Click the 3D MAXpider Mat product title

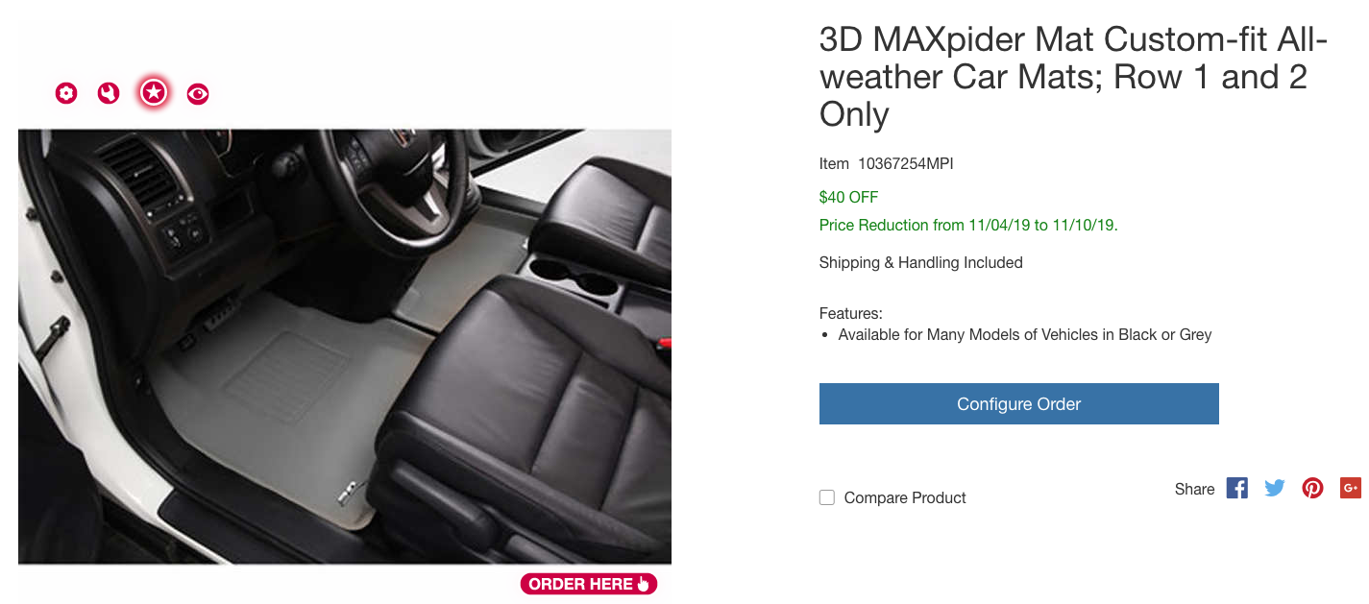click(x=1072, y=77)
